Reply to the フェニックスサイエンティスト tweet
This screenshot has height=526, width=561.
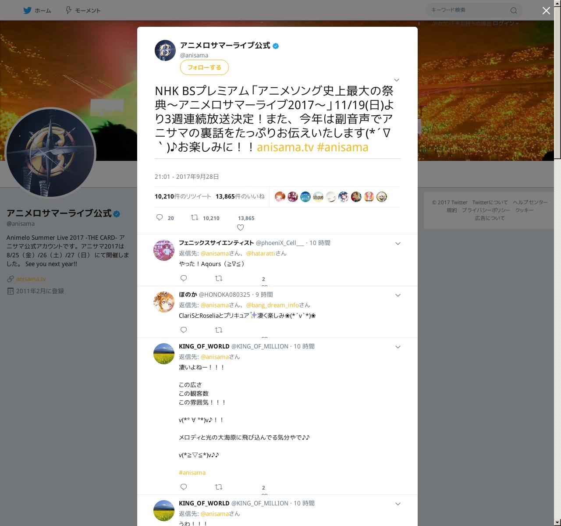(x=184, y=278)
